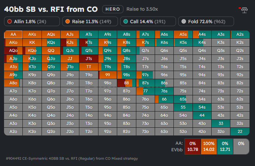The image size is (255, 166).
Task: Pick the KK cell in the grid
Action: [x=32, y=42]
